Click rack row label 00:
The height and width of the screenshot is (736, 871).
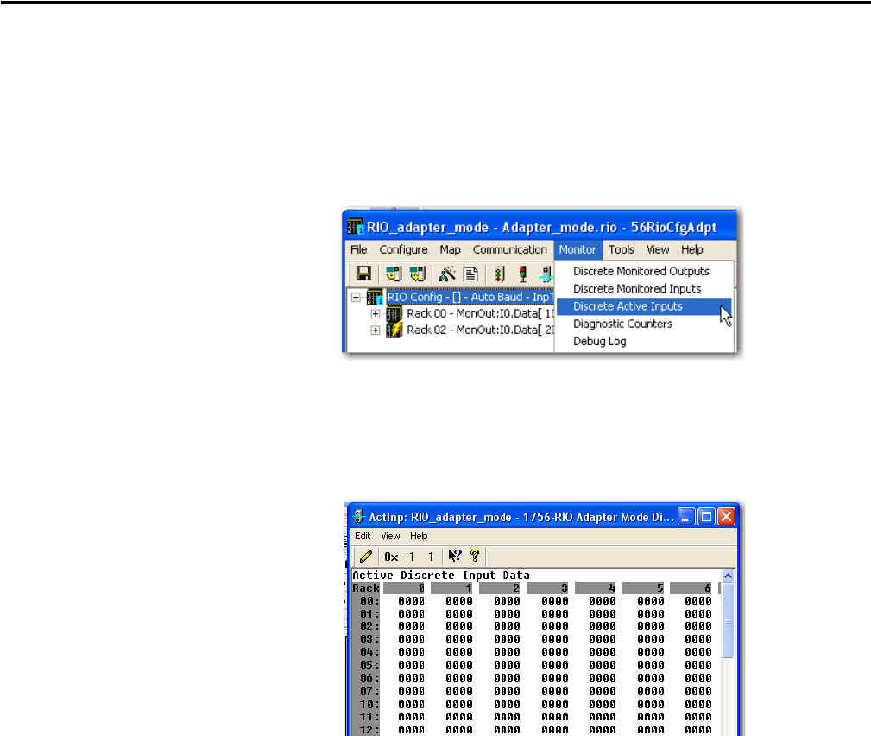pyautogui.click(x=369, y=601)
